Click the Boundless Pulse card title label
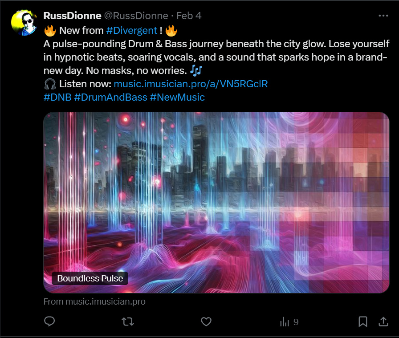Screen dimensions: 399x338 pyautogui.click(x=90, y=278)
